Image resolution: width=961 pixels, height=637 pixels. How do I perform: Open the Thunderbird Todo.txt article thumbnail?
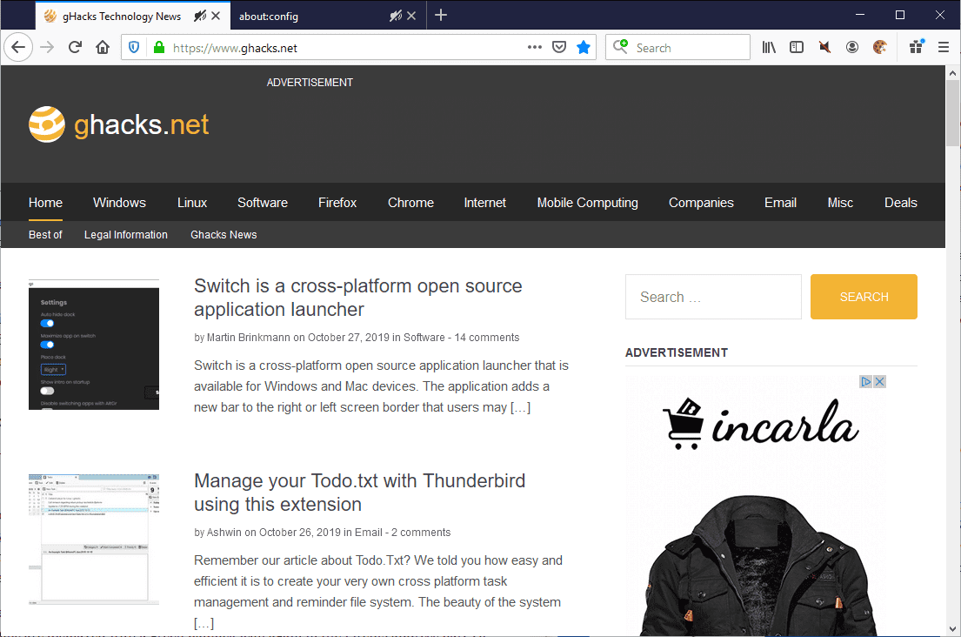(94, 540)
